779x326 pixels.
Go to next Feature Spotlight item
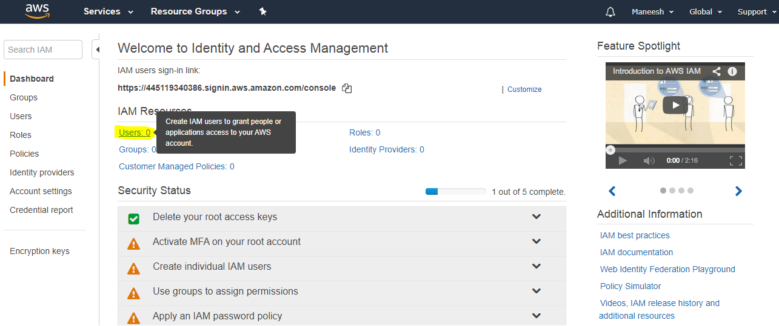[x=738, y=191]
